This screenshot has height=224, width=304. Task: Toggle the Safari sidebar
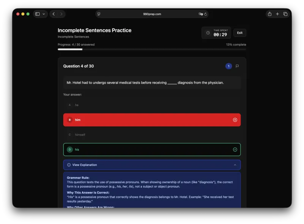[38, 14]
